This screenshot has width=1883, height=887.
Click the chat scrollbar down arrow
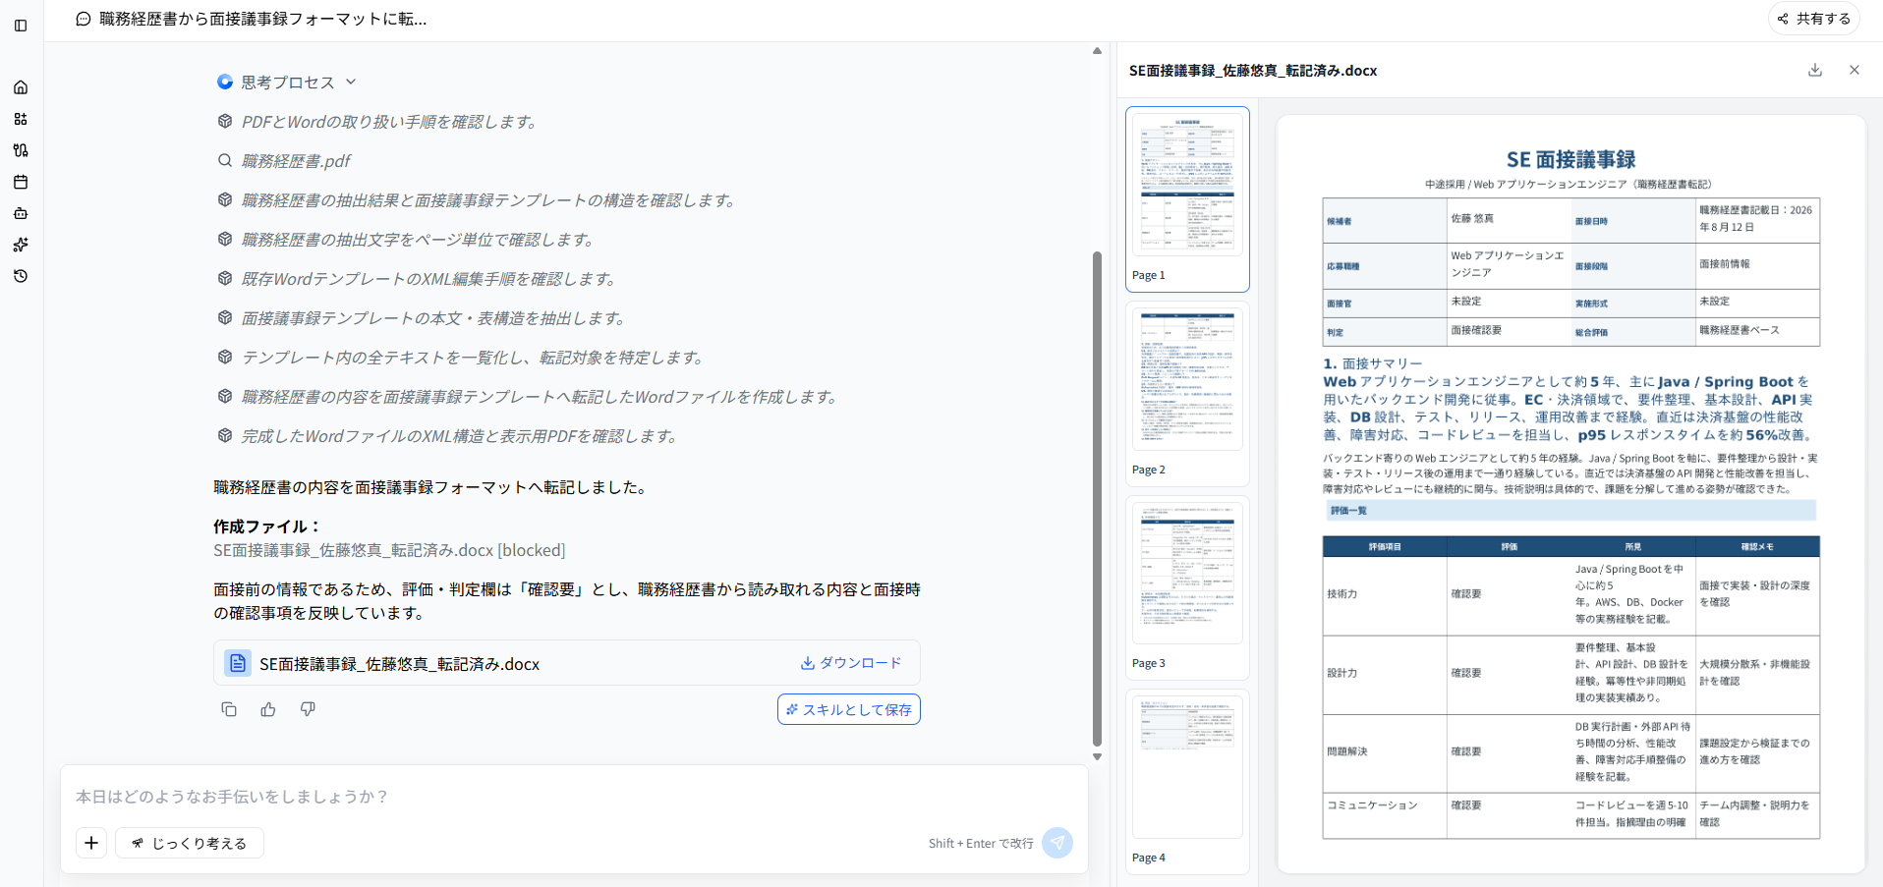click(1097, 756)
